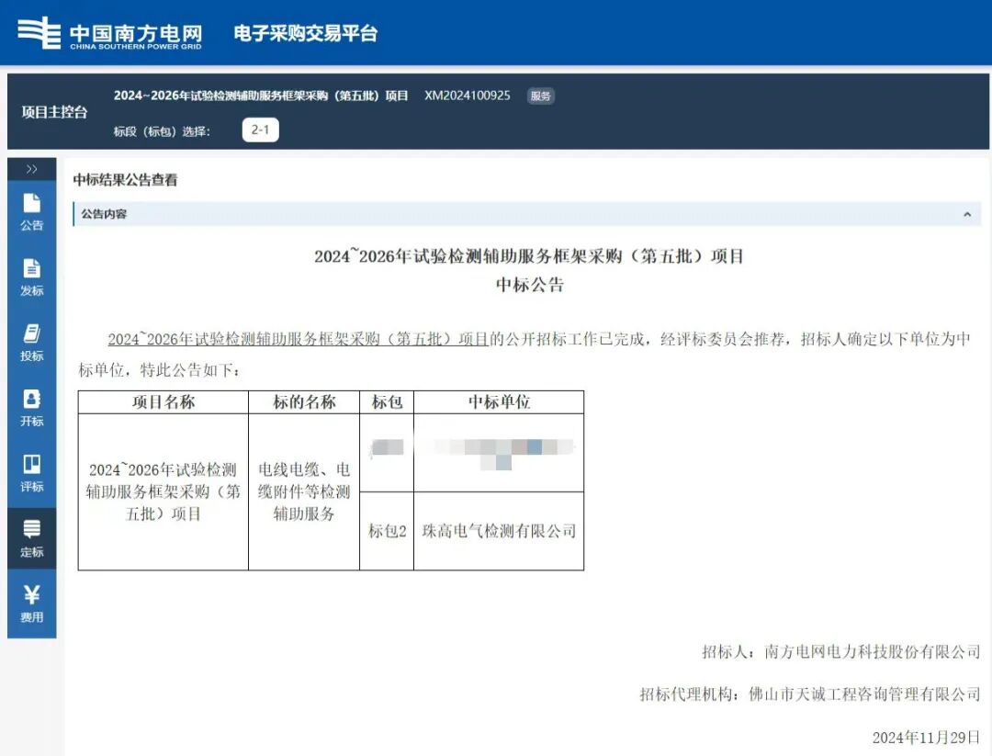Click the 服务 tag badge
Image resolution: width=992 pixels, height=756 pixels.
[540, 96]
